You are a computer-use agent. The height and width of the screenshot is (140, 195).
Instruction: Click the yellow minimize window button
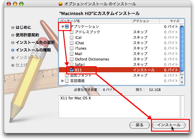point(15,4)
